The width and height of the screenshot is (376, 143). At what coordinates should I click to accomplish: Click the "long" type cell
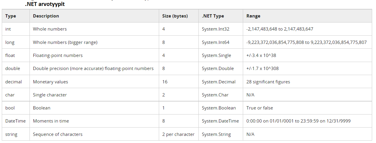tap(10, 42)
